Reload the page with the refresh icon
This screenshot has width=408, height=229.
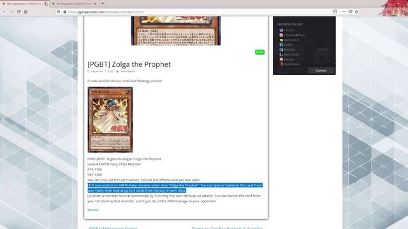point(18,11)
